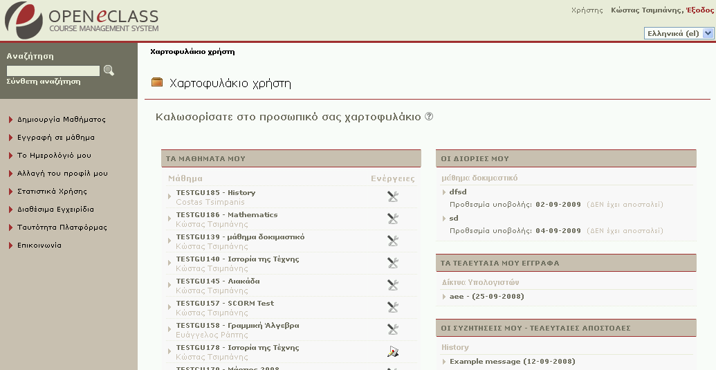Click the ΟΙ ΔΙΟΡΙΕΣ ΜΟΥ panel header

pos(566,158)
